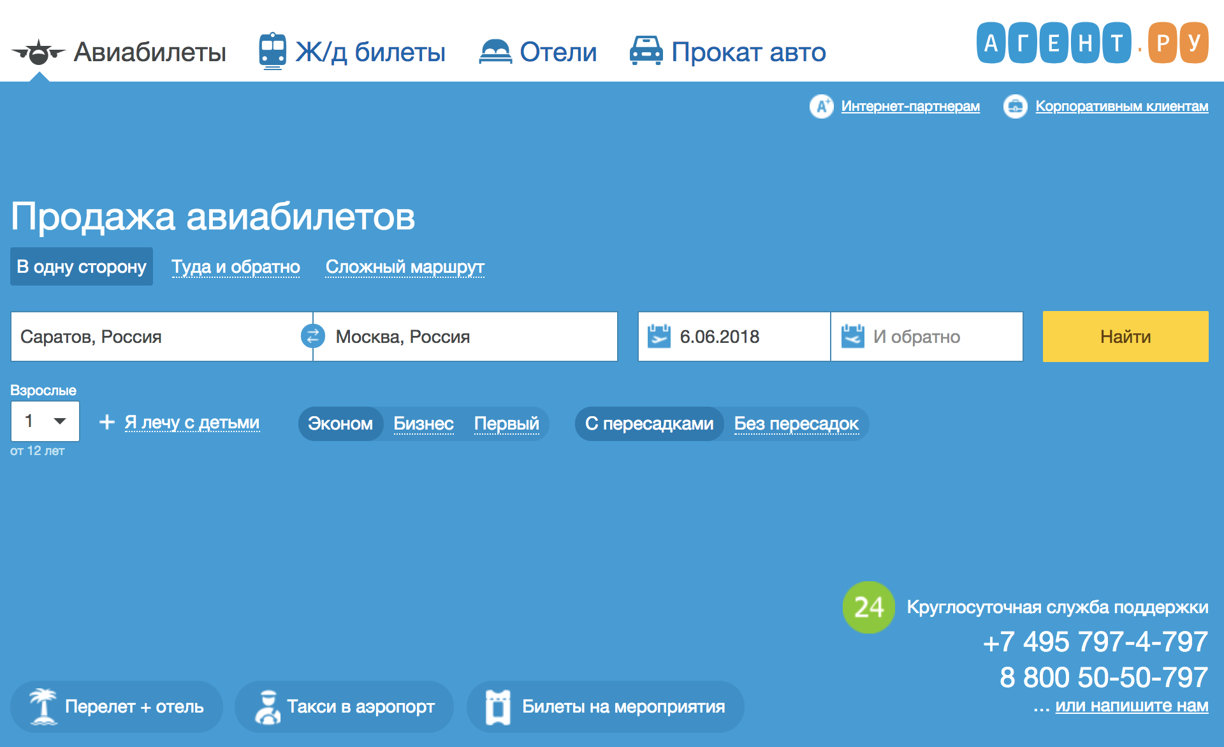
Task: Click the Агент.ру logo
Action: tap(1093, 43)
